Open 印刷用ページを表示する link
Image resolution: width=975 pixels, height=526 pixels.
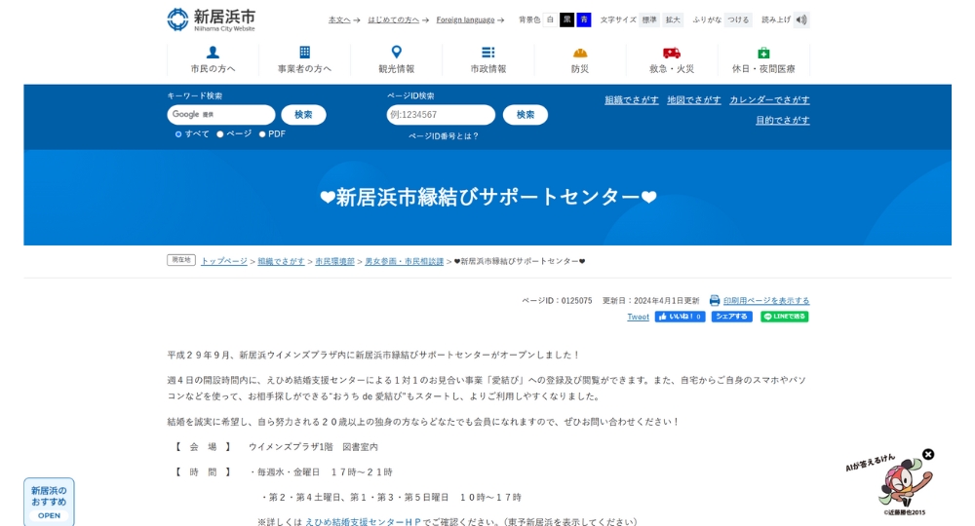[x=766, y=301]
